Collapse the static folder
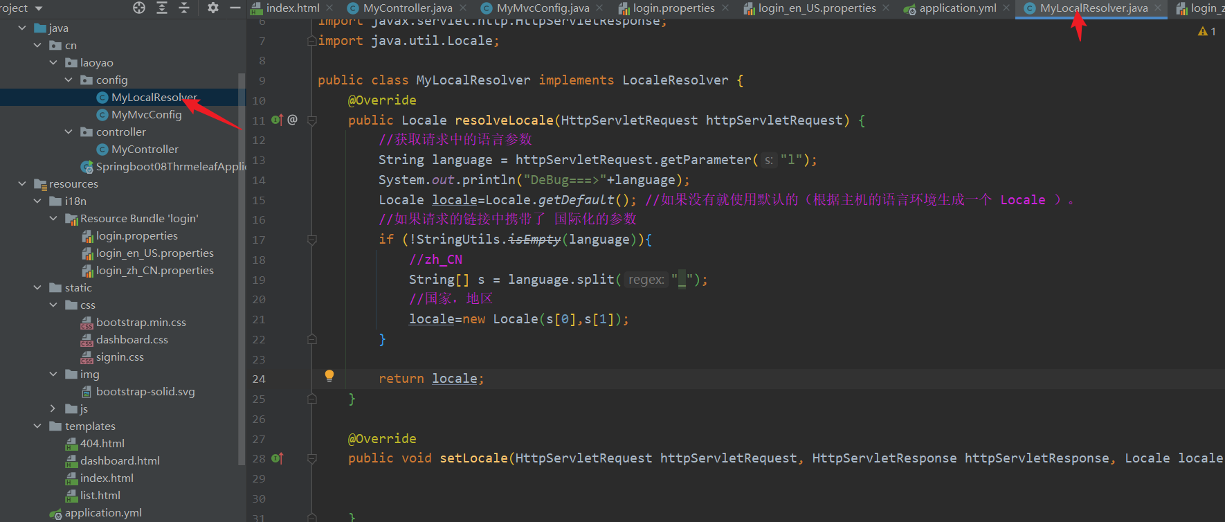This screenshot has height=522, width=1225. pos(37,287)
